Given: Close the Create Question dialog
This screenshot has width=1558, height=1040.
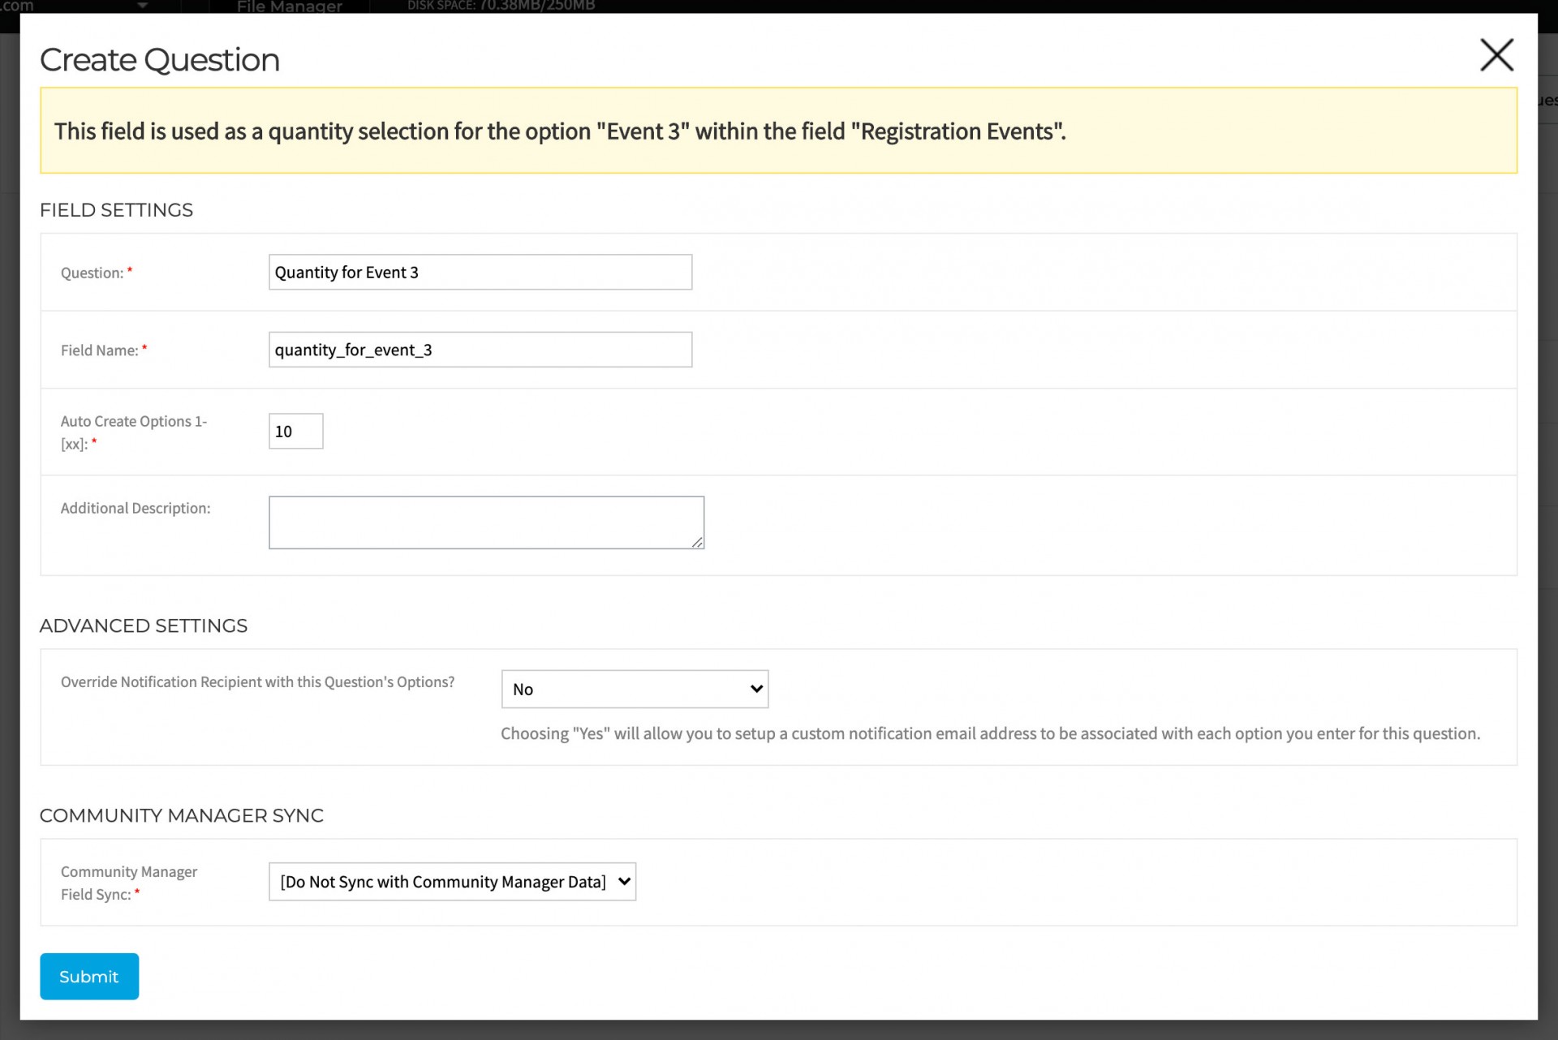Looking at the screenshot, I should tap(1497, 55).
